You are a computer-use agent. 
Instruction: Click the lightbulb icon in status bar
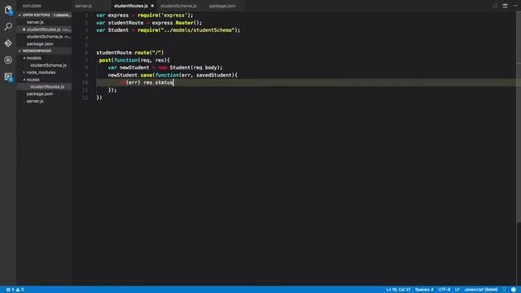coord(504,290)
